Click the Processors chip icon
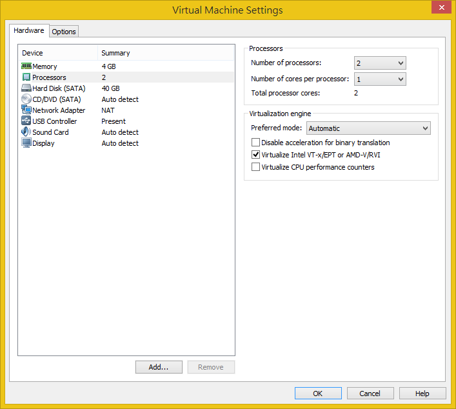Screen dimensions: 456x409 tap(26, 77)
